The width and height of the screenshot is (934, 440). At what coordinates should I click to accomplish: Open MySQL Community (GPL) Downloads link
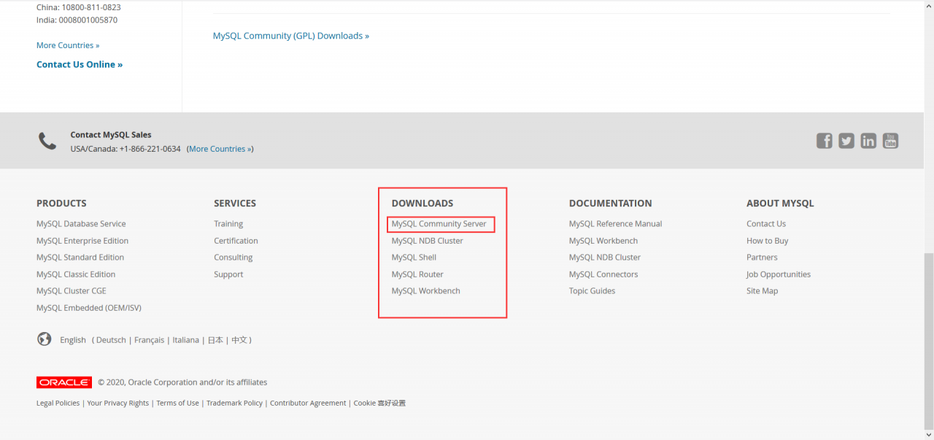pos(291,36)
